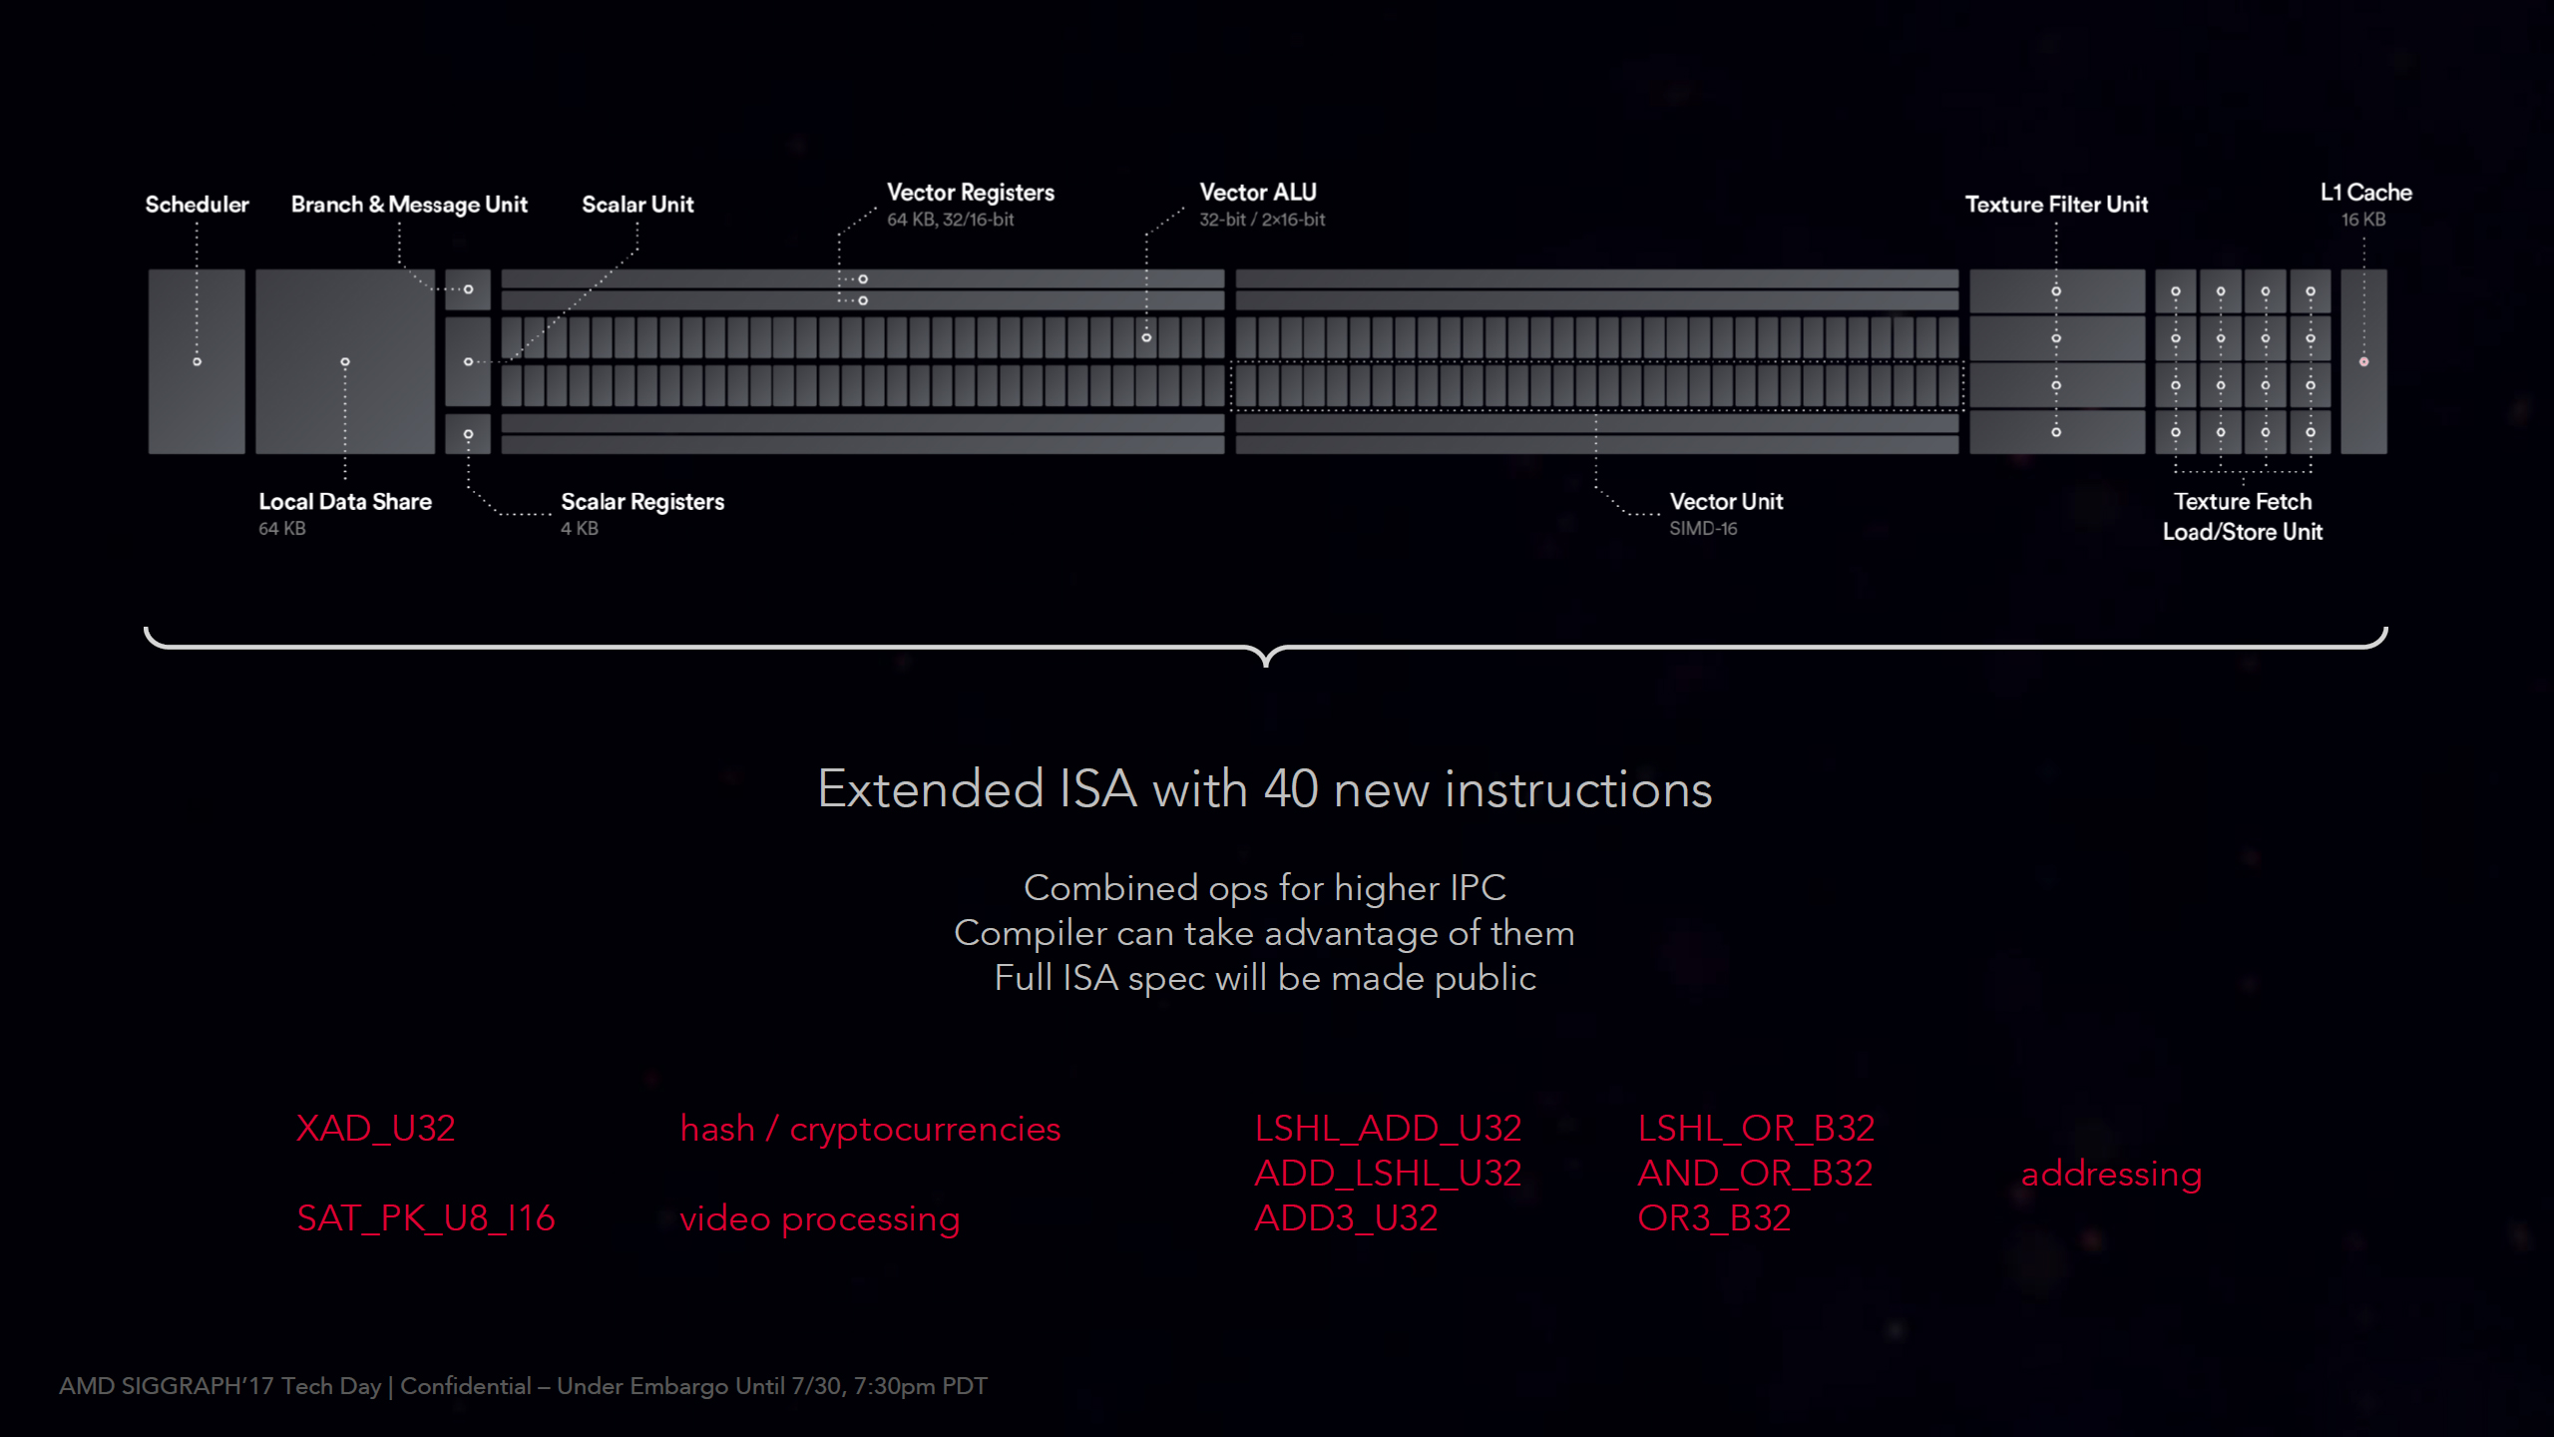Click the XAD_U32 instruction text
Image resolution: width=2554 pixels, height=1437 pixels.
376,1129
